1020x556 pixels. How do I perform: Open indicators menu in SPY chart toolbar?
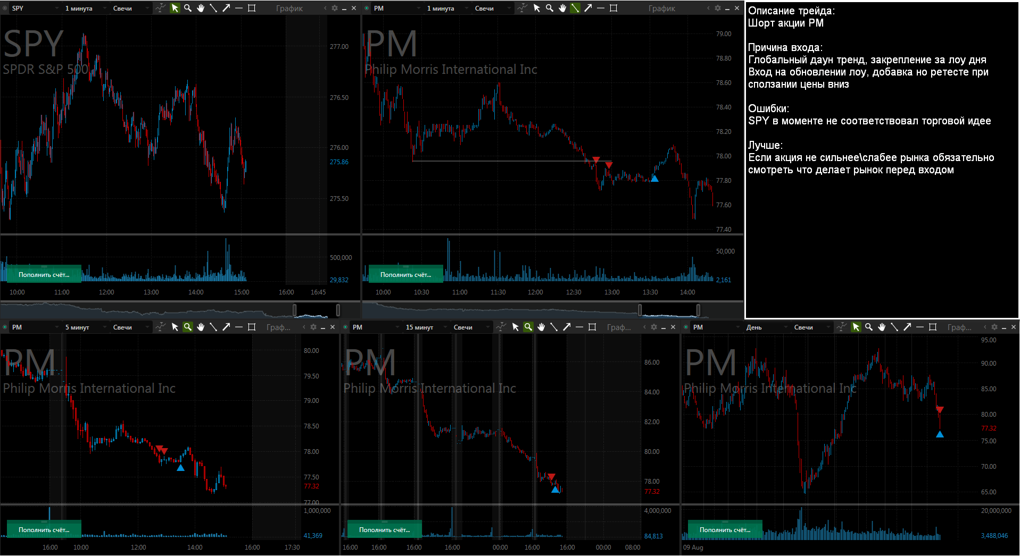tap(160, 8)
